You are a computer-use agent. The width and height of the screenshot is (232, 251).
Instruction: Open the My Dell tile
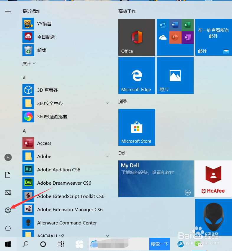[156, 179]
